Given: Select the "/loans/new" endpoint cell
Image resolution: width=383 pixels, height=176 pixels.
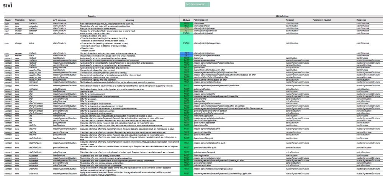Looking at the screenshot, I should tap(239, 58).
